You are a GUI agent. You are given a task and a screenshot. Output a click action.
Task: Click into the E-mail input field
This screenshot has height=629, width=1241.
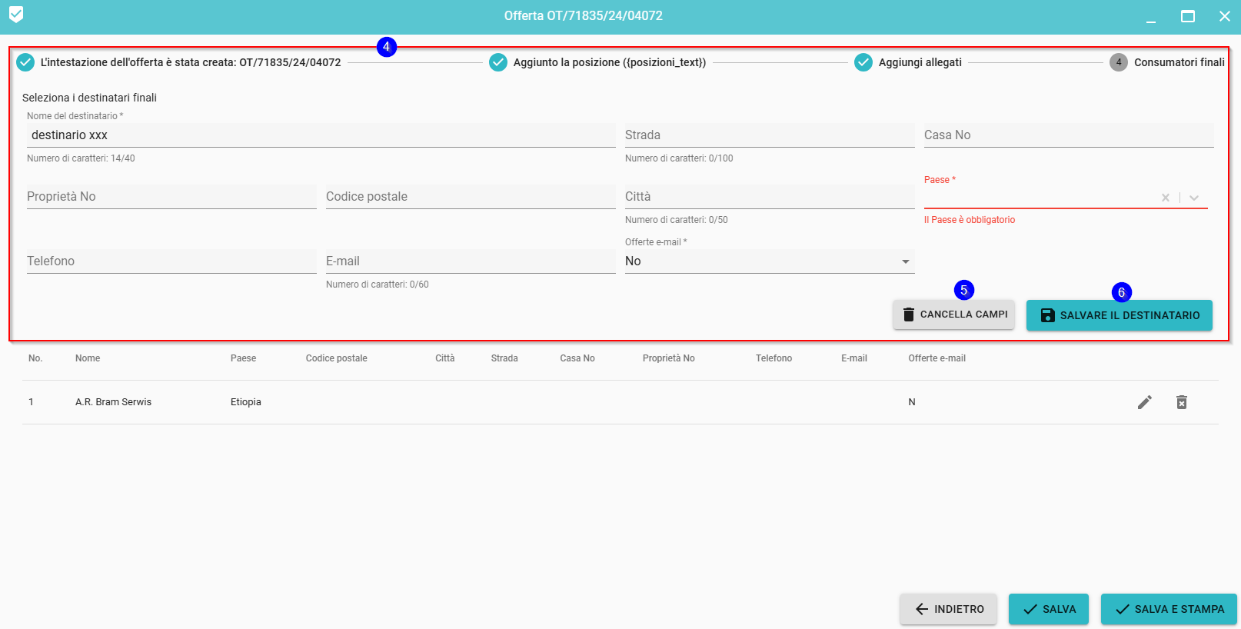tap(470, 261)
